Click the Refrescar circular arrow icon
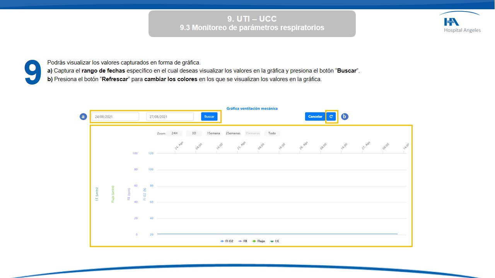 click(331, 117)
